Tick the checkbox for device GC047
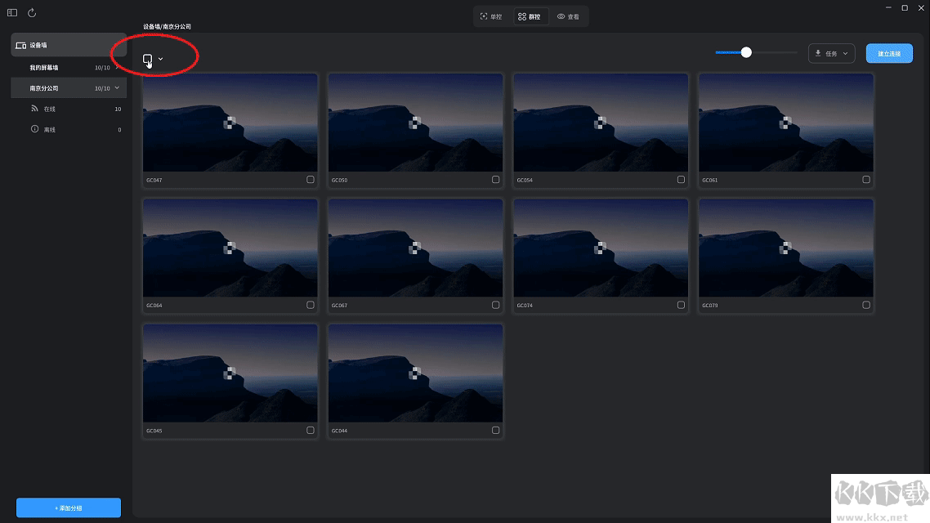930x523 pixels. [x=311, y=180]
